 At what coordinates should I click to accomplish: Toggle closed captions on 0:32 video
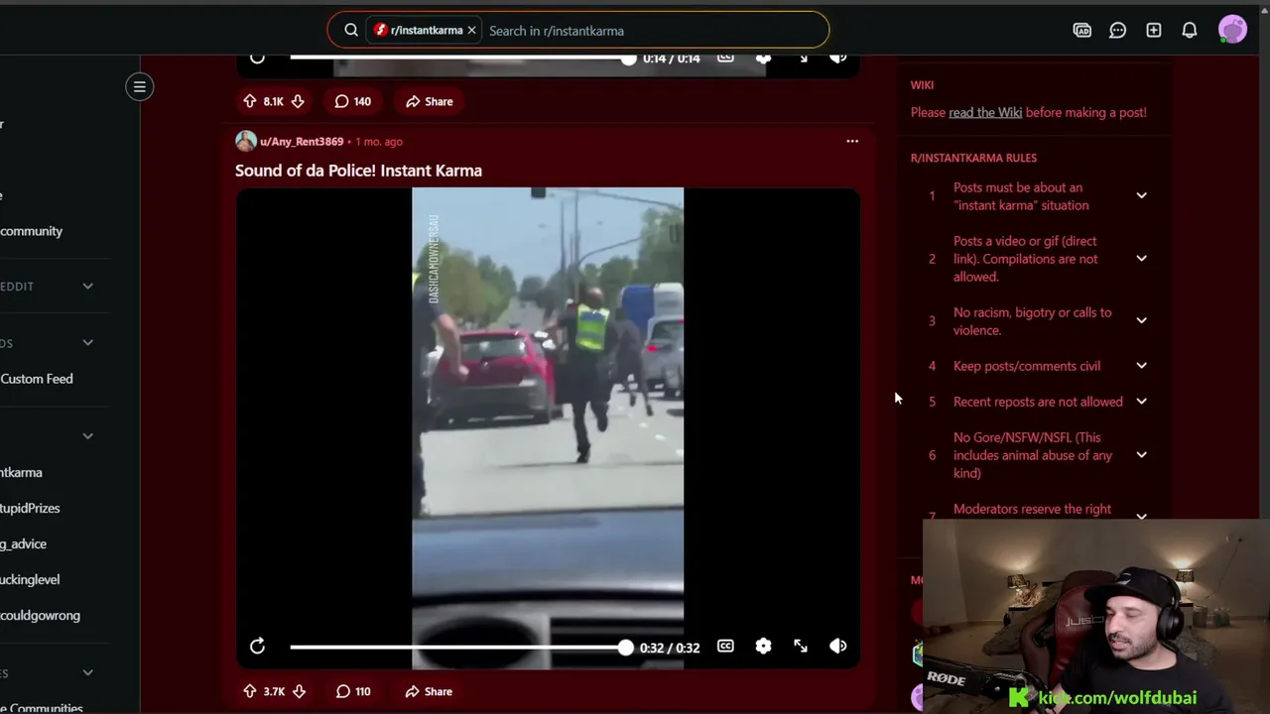point(726,647)
